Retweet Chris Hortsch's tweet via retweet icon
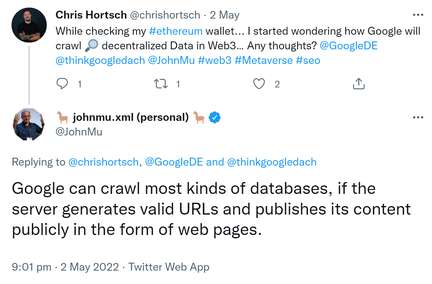Image resolution: width=432 pixels, height=284 pixels. click(161, 83)
